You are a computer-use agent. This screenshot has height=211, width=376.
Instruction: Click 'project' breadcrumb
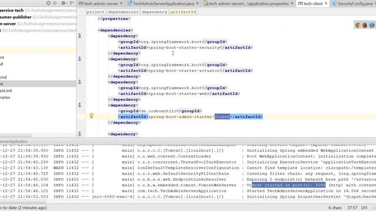(x=95, y=12)
